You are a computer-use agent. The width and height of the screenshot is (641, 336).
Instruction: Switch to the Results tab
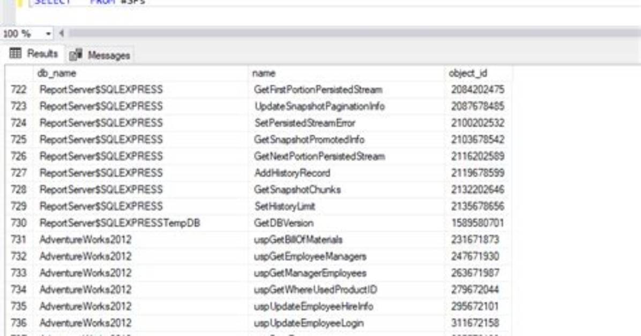pos(34,54)
